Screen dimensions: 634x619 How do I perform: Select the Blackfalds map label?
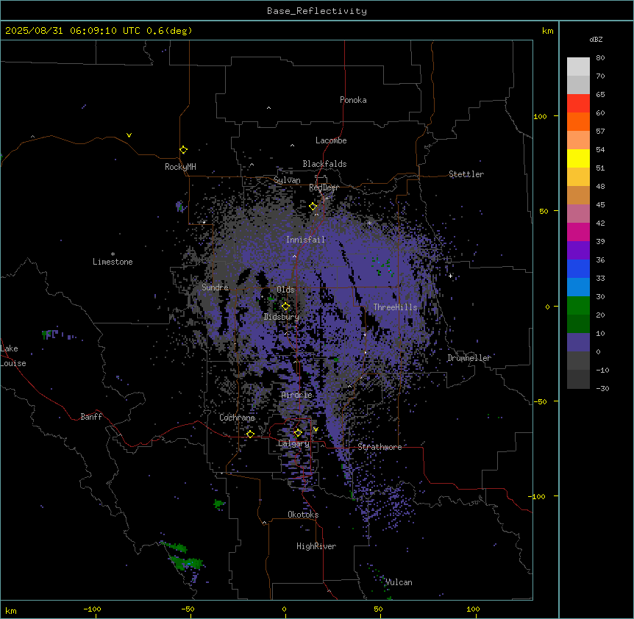324,164
